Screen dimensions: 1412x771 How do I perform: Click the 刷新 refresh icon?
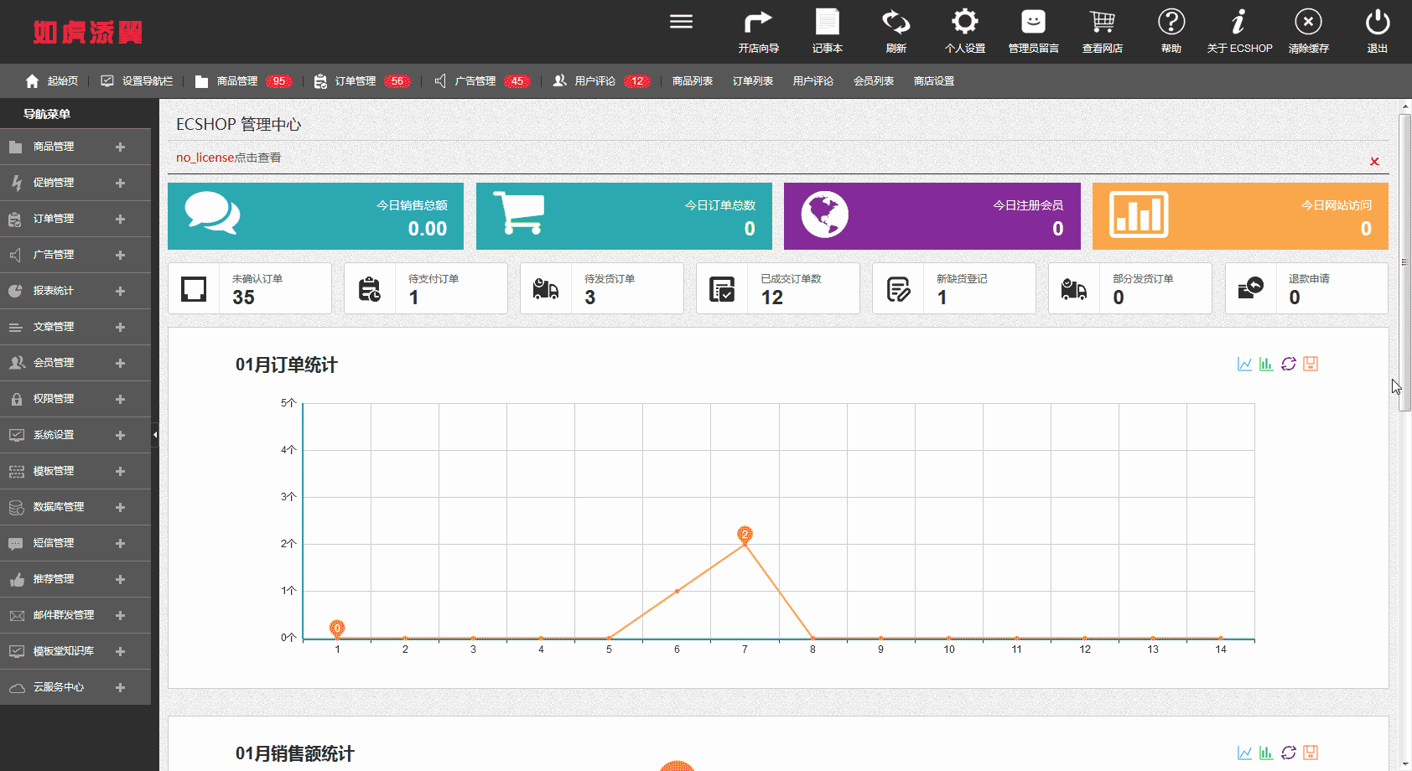point(895,22)
